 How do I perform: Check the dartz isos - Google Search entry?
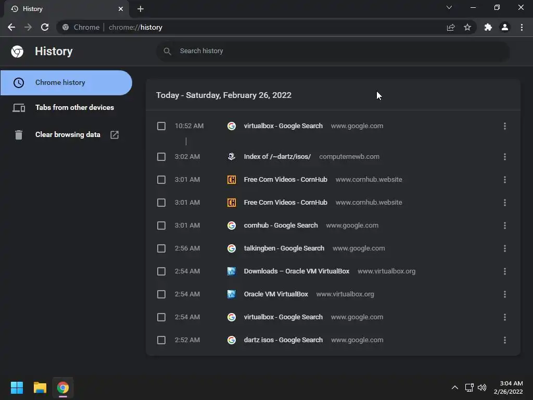click(x=161, y=340)
